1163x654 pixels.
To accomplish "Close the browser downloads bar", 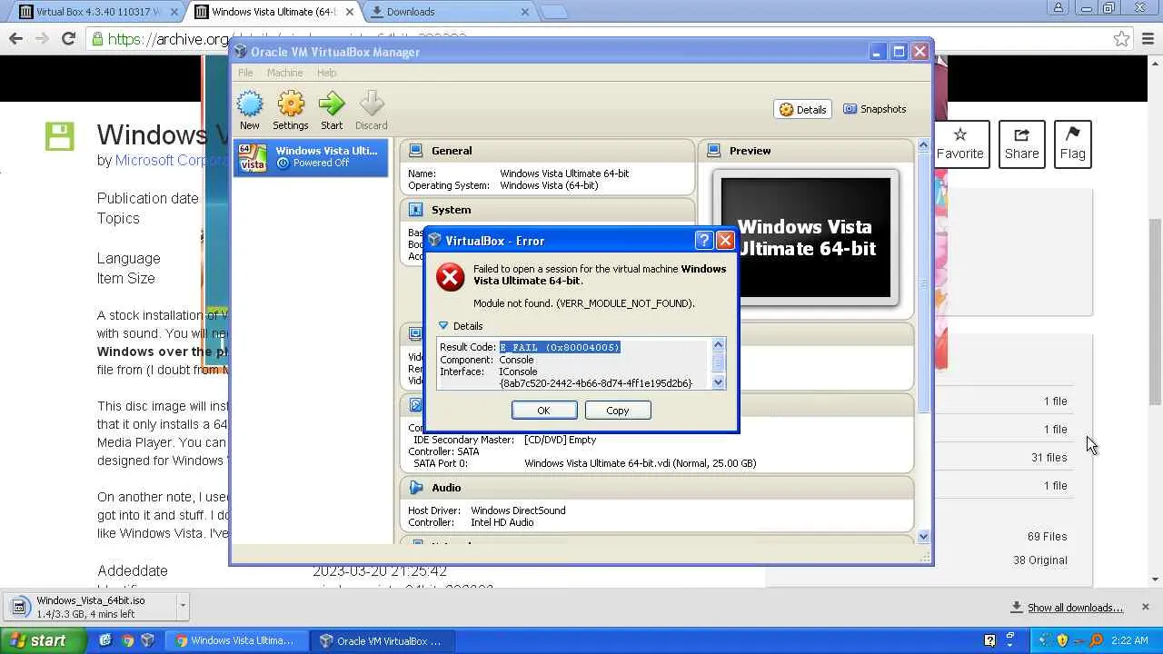I will 1145,607.
